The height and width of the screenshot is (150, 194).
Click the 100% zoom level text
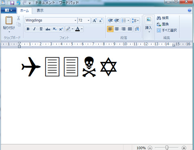[141, 148]
